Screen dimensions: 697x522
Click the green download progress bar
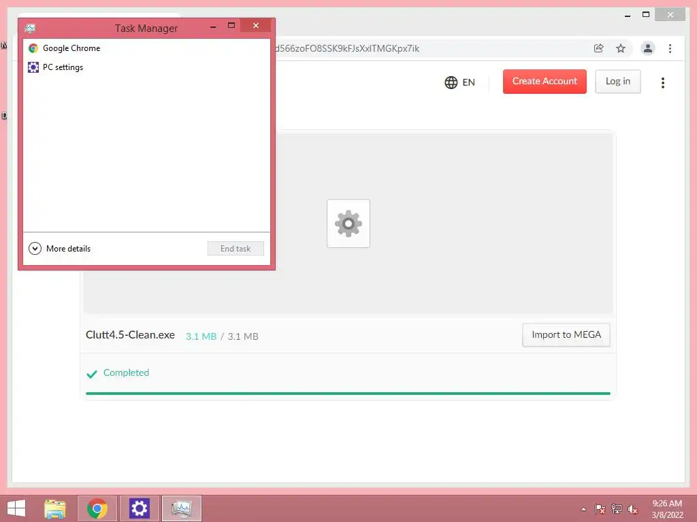tap(348, 394)
